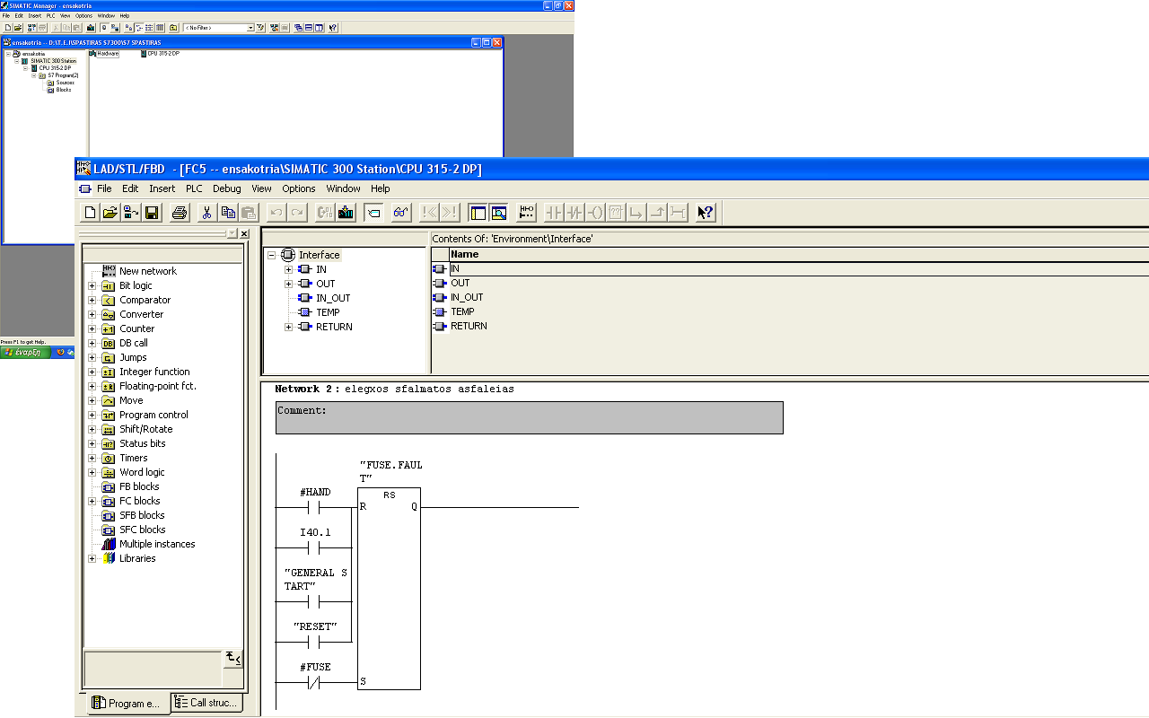Viewport: 1149px width, 718px height.
Task: Click the Cut scissors icon
Action: tap(206, 213)
